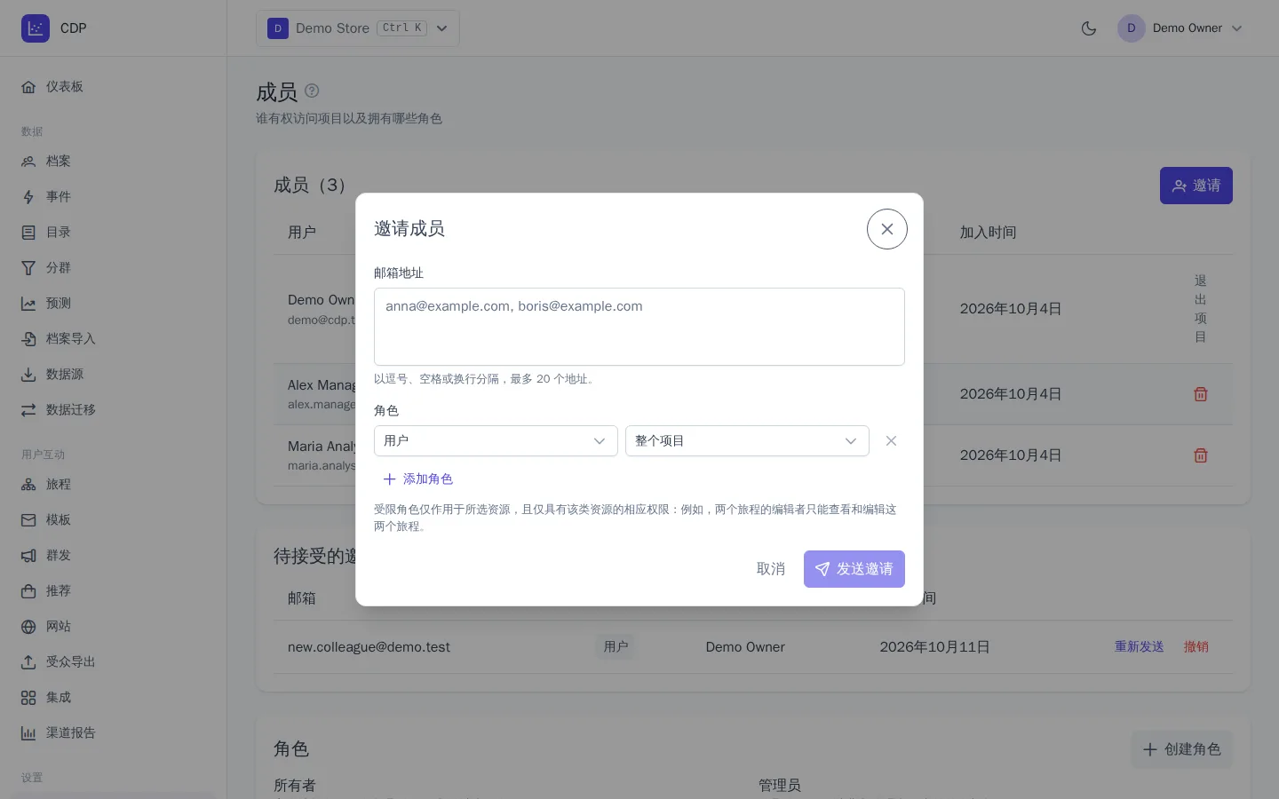Image resolution: width=1279 pixels, height=799 pixels.
Task: Click 退出项目 in Demo Owner row
Action: 1201,309
